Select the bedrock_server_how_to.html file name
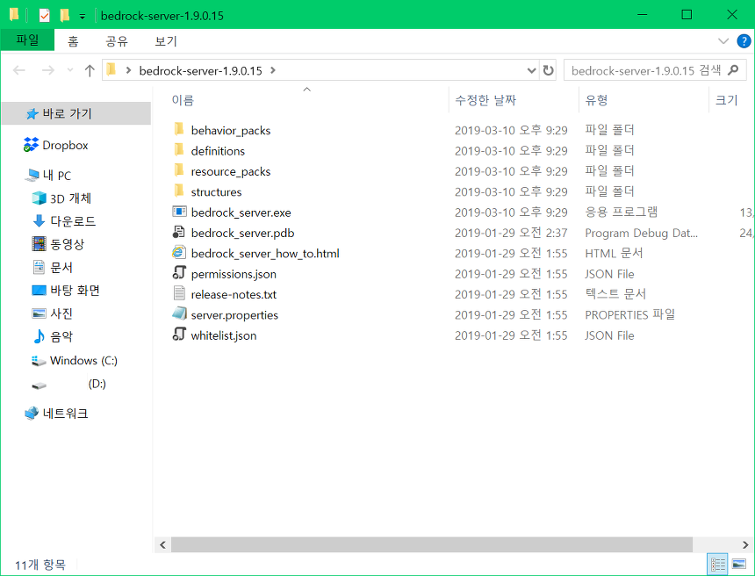Screen dimensions: 755x576 point(265,254)
